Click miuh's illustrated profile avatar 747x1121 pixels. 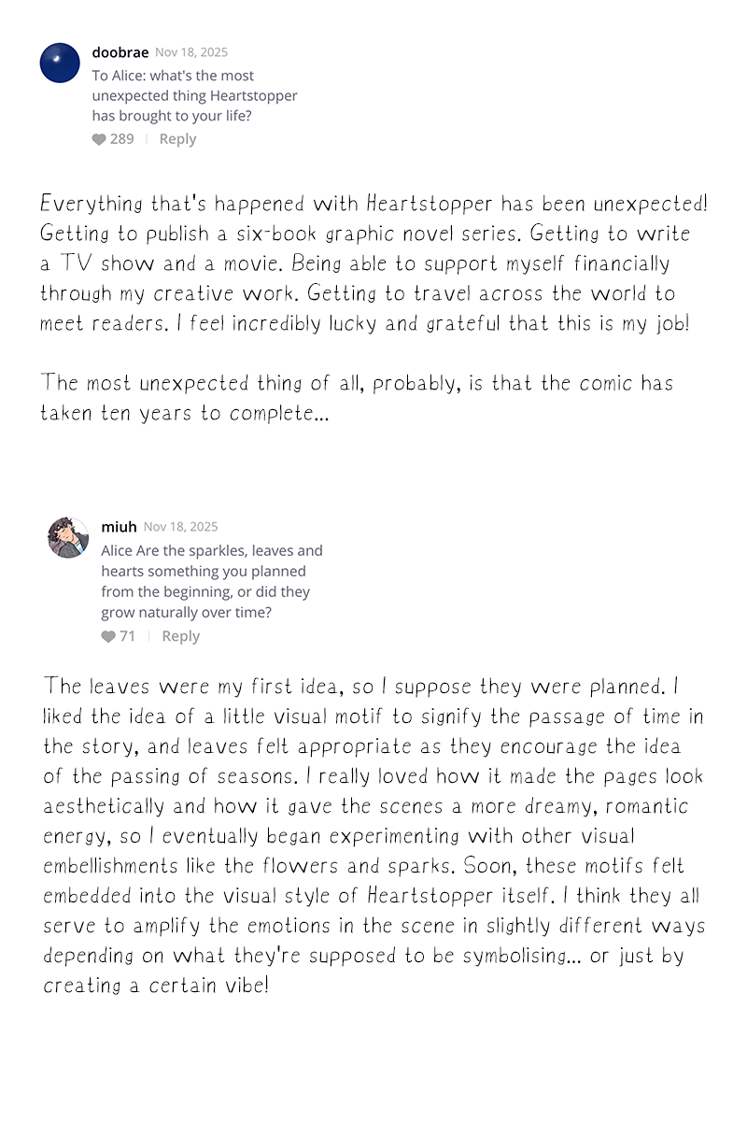pyautogui.click(x=67, y=538)
